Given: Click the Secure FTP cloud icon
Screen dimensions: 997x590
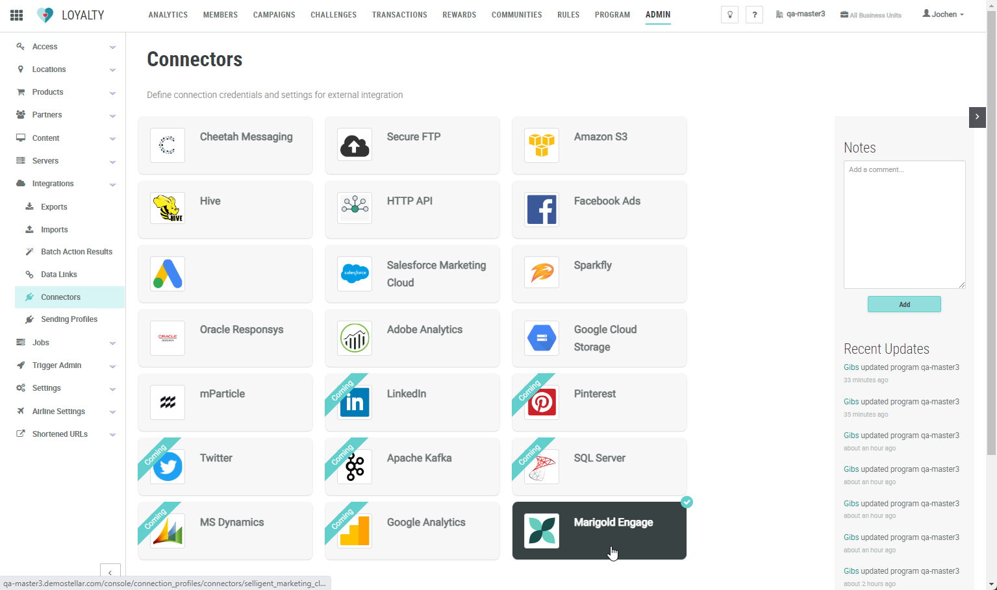Looking at the screenshot, I should click(355, 145).
